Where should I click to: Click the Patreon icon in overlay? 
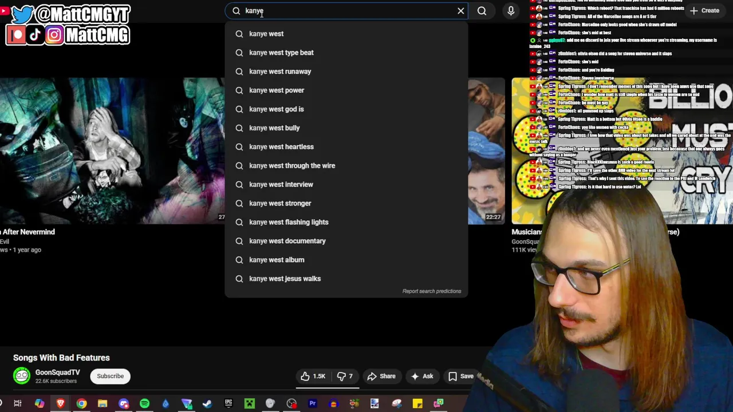pos(17,35)
